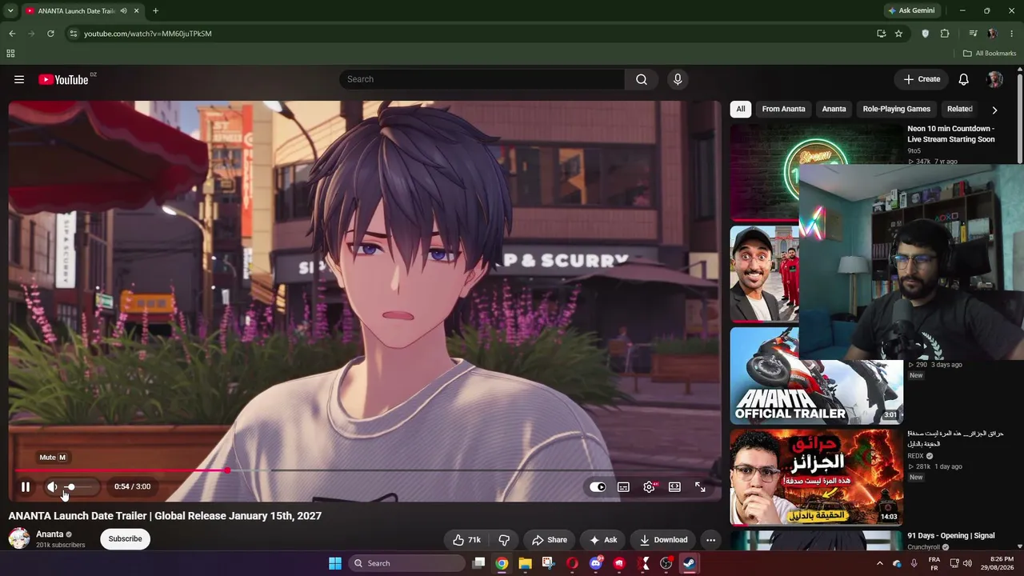
Task: Open the ANANTA Official Trailer thumbnail
Action: click(816, 376)
